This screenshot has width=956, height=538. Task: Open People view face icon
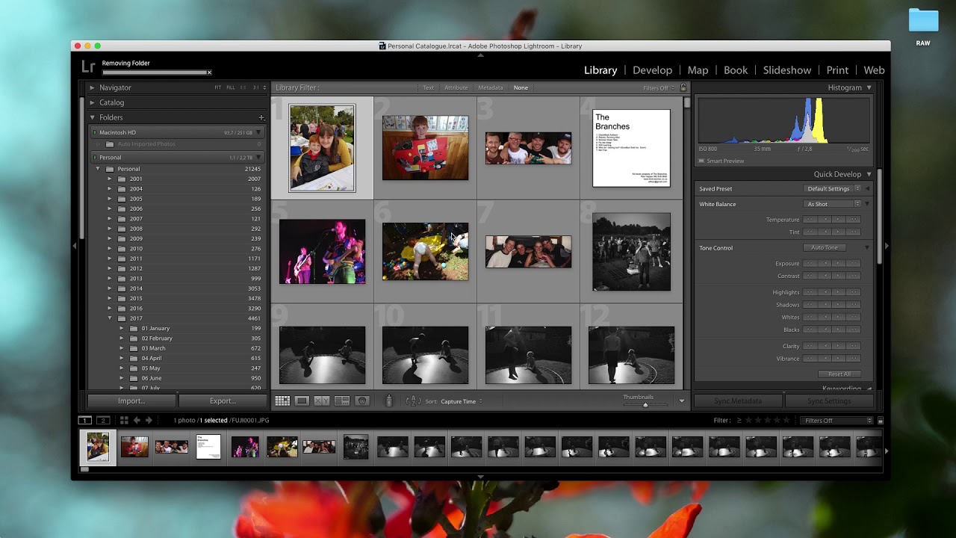[362, 401]
